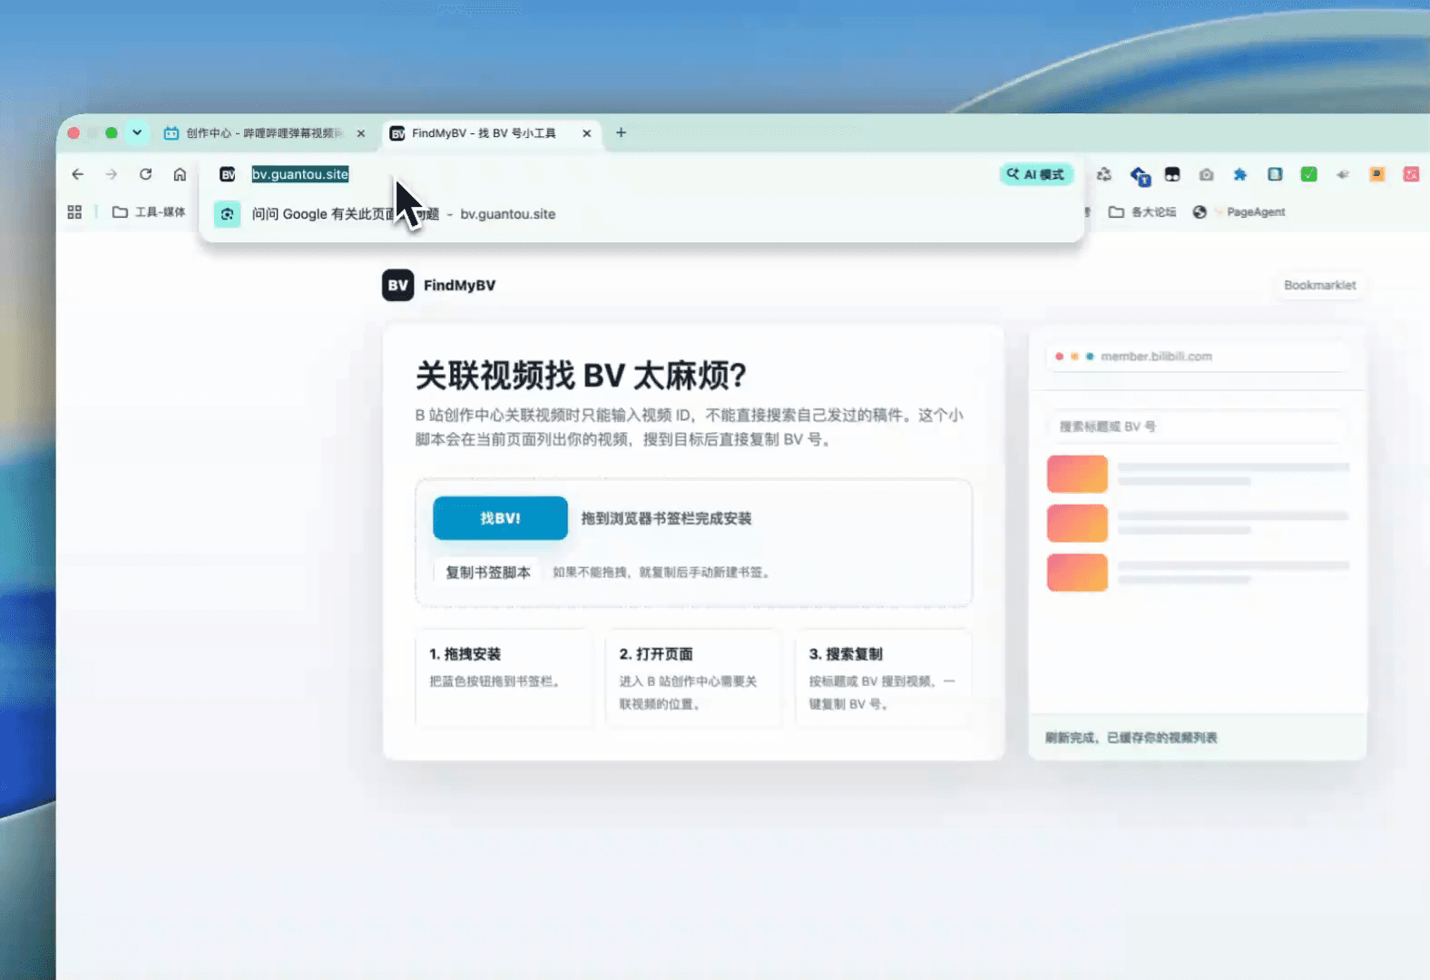
Task: Open the blue badge extension icon
Action: click(x=1140, y=175)
